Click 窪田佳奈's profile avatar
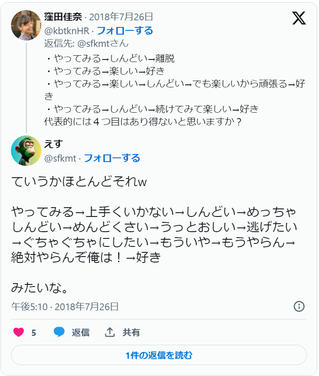This screenshot has width=319, height=376. click(26, 25)
